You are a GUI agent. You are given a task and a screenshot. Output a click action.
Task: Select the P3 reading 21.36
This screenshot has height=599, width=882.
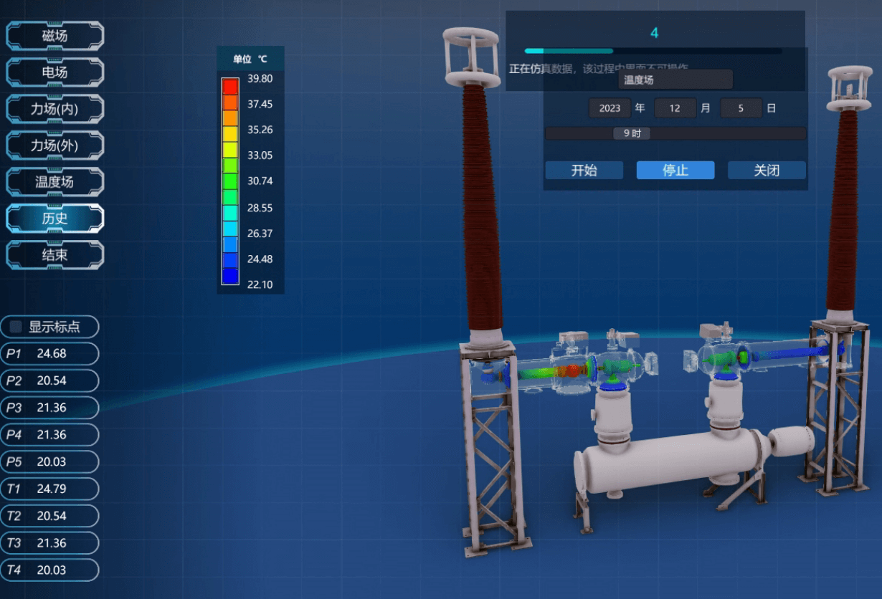click(49, 408)
